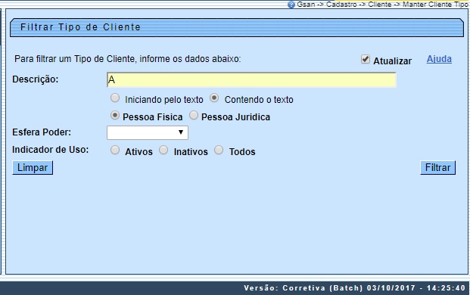Click the Descrição text field
Image resolution: width=470 pixels, height=295 pixels.
coord(251,79)
